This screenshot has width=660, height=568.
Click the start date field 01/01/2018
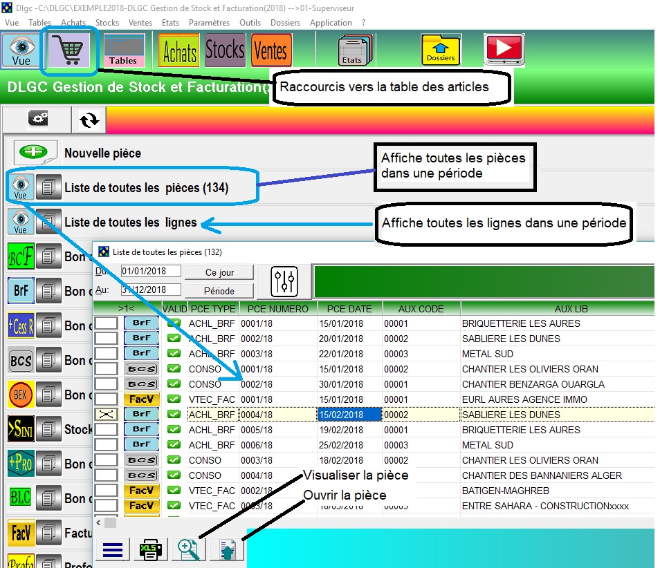point(150,271)
